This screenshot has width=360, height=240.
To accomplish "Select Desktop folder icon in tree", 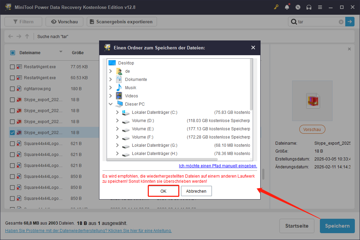I will click(112, 63).
